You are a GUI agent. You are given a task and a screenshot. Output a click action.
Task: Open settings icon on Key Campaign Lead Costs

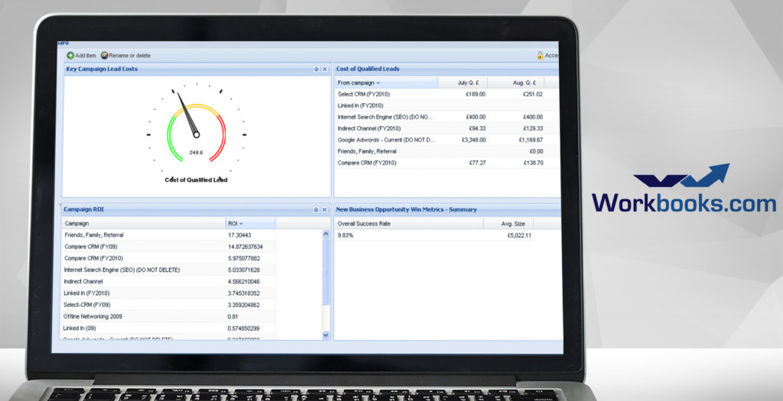pyautogui.click(x=316, y=70)
